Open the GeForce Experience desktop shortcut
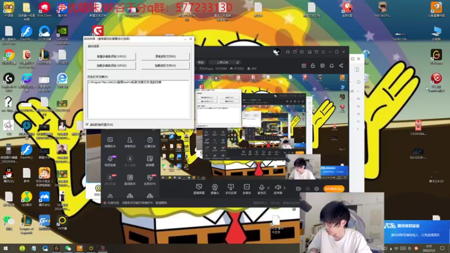 click(x=62, y=35)
